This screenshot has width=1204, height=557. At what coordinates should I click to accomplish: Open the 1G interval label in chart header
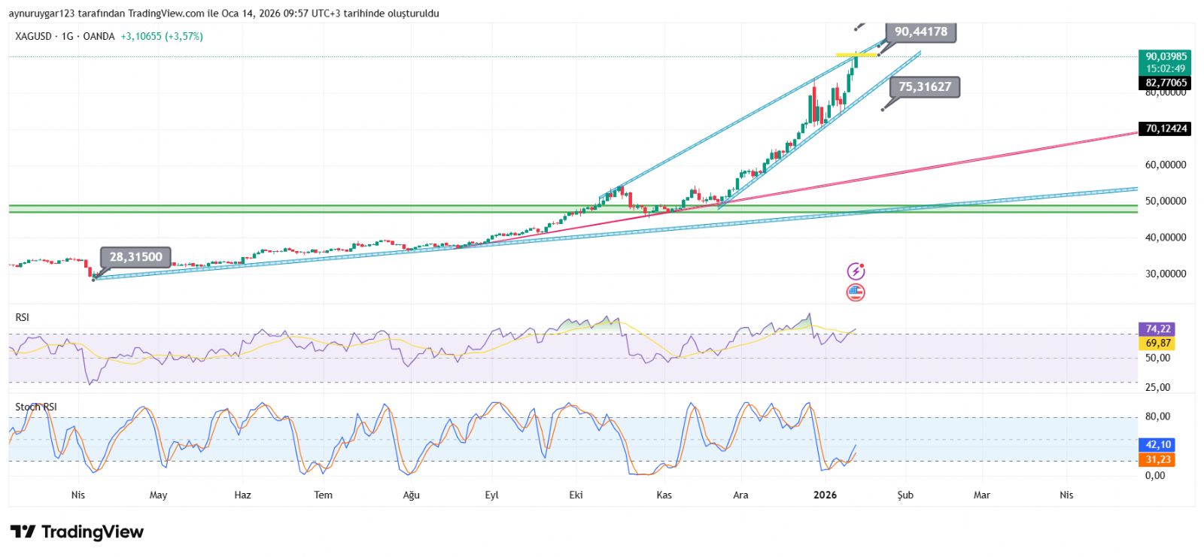68,36
